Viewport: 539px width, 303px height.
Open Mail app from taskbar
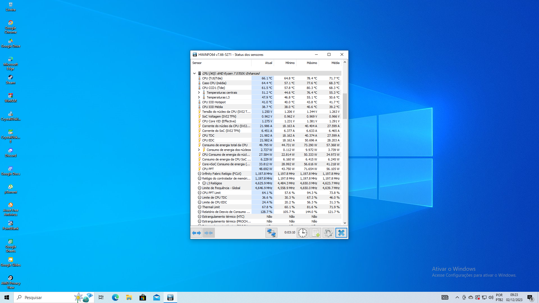pyautogui.click(x=157, y=297)
